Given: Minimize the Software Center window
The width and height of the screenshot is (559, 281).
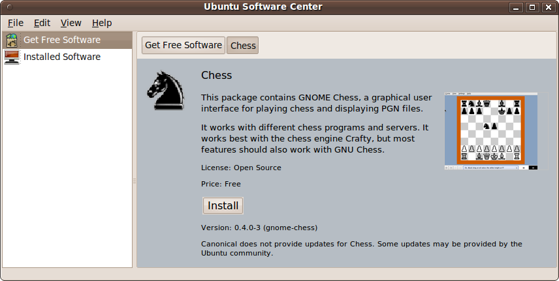Looking at the screenshot, I should click(515, 7).
